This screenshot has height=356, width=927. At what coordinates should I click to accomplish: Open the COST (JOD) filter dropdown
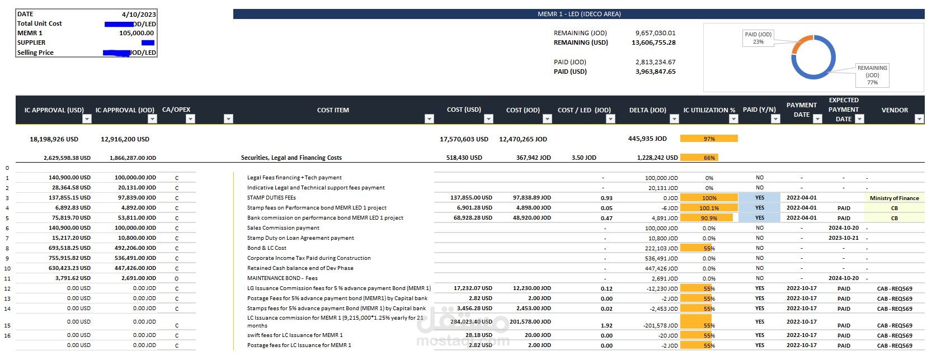pyautogui.click(x=547, y=119)
